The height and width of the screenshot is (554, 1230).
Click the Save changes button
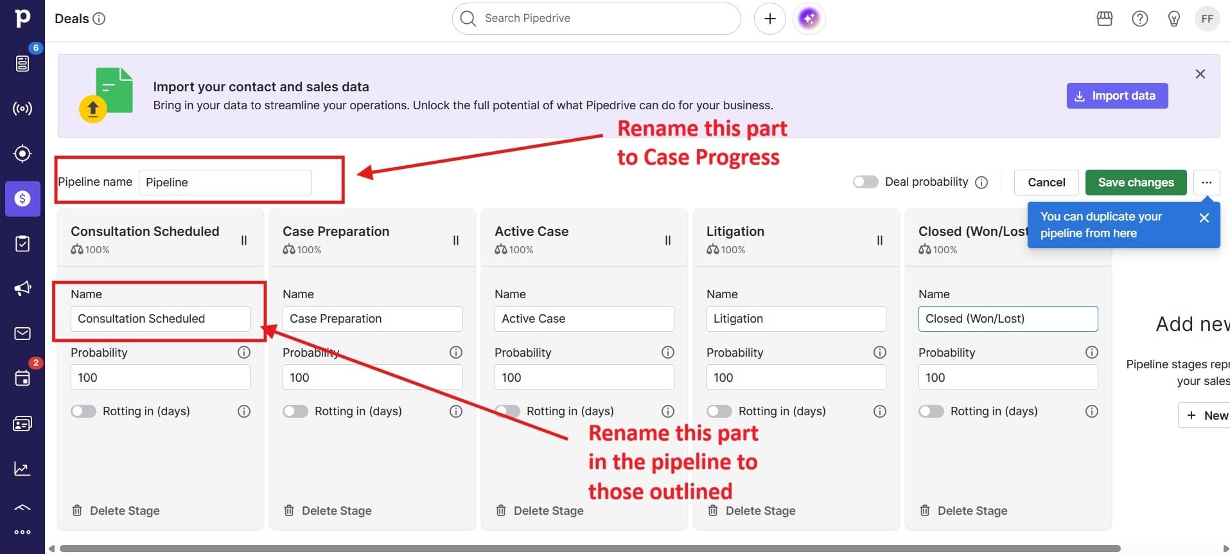(1135, 182)
